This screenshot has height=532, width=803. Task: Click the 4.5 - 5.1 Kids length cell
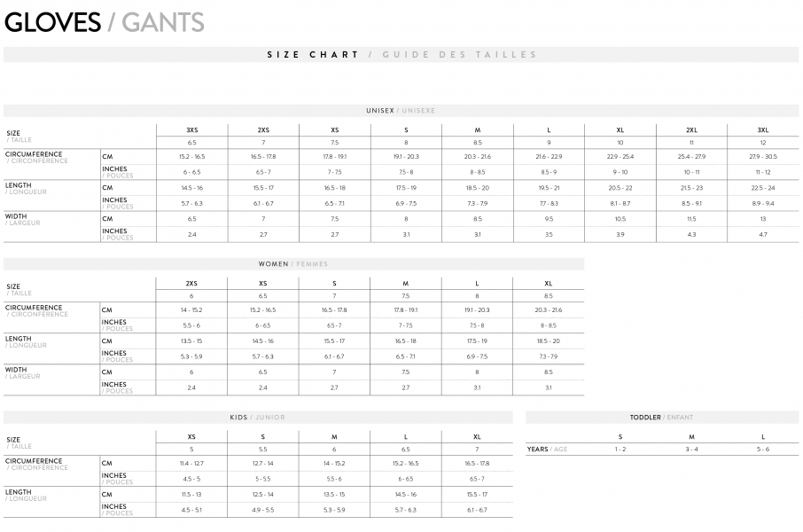pyautogui.click(x=191, y=510)
